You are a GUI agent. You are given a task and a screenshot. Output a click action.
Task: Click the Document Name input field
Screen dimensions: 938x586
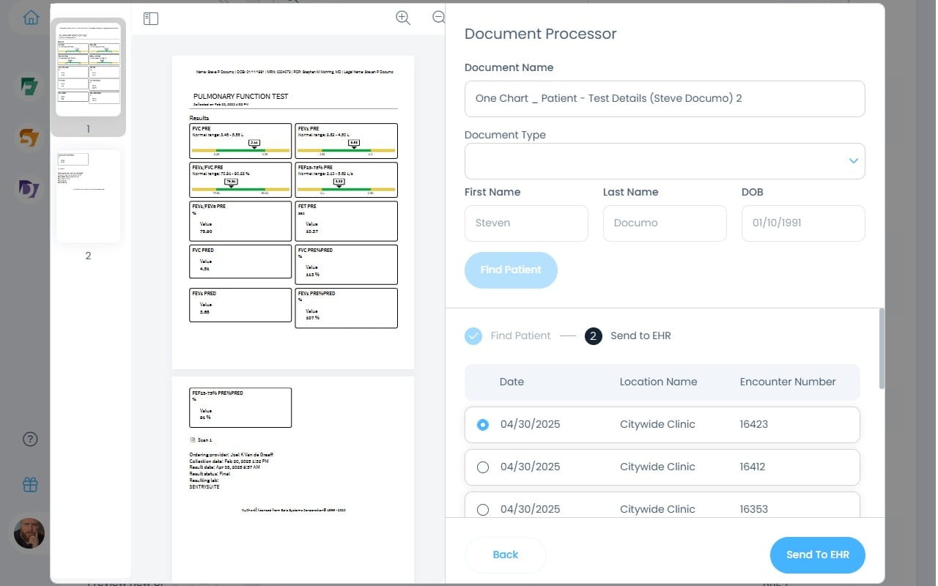pos(664,99)
